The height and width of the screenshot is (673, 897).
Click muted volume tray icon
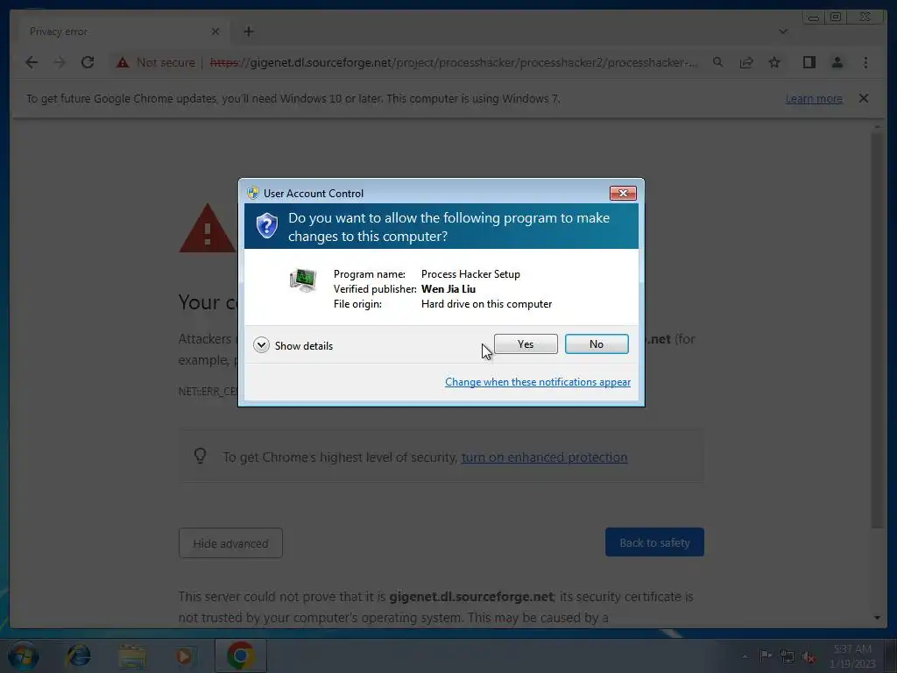click(x=809, y=656)
